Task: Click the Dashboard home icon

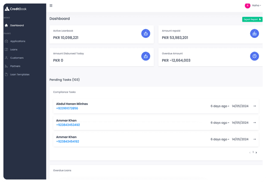Action: click(x=6, y=25)
